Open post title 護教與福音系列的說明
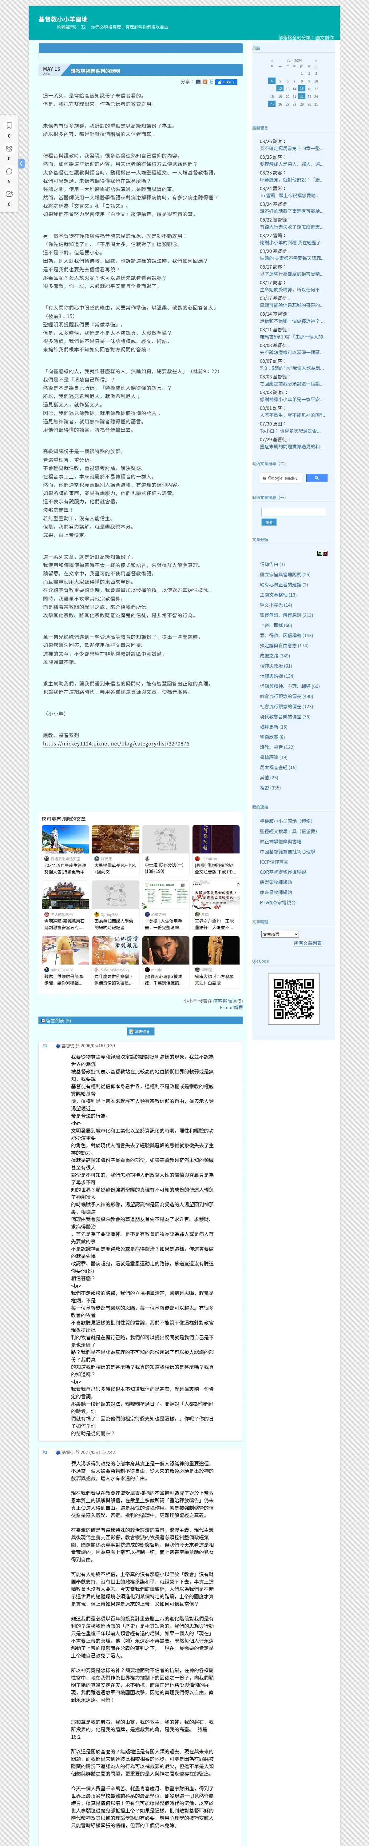Image resolution: width=369 pixels, height=1846 pixels. (x=95, y=71)
